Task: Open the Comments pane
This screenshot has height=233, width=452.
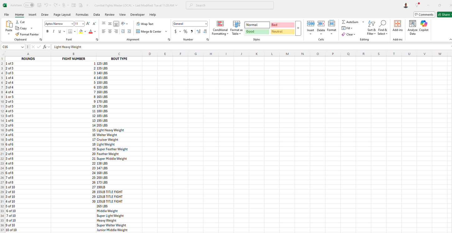Action: [x=424, y=14]
